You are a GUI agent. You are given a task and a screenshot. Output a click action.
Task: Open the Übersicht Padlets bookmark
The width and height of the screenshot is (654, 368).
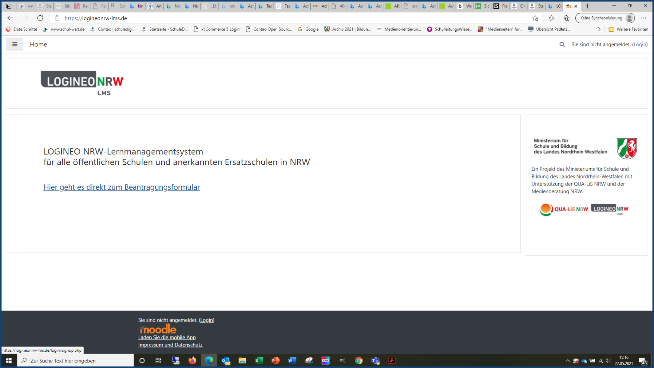click(x=549, y=29)
